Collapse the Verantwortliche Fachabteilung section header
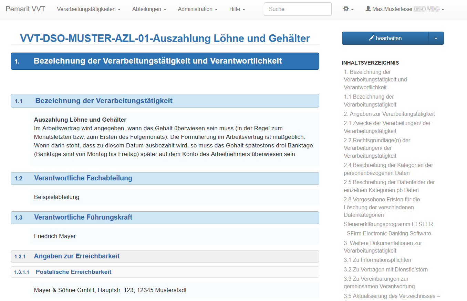Viewport: 467px width, 301px height. coord(165,178)
